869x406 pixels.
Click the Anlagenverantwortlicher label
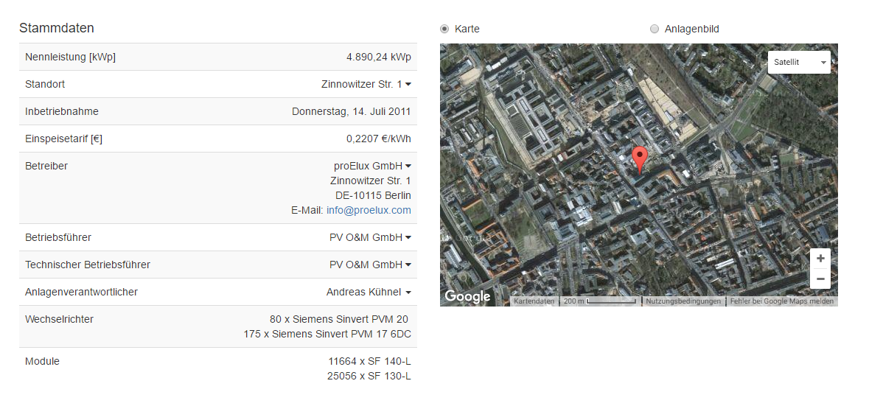pyautogui.click(x=82, y=292)
